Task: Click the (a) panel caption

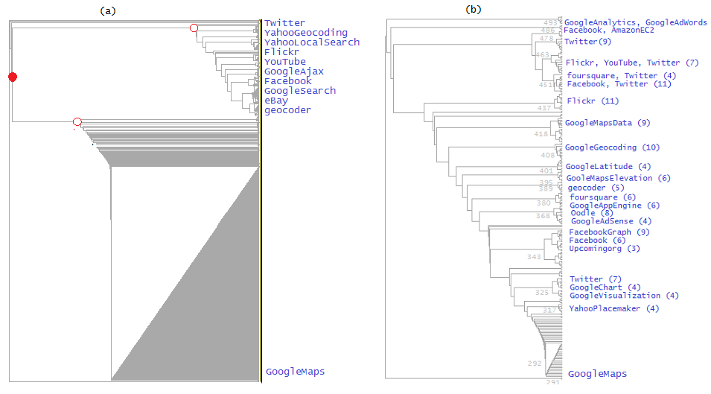Action: 108,11
